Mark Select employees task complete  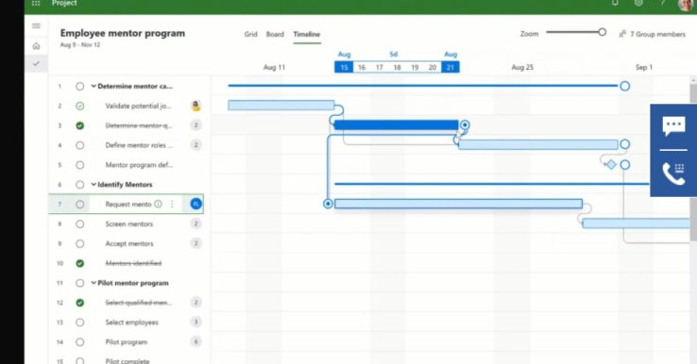(79, 323)
